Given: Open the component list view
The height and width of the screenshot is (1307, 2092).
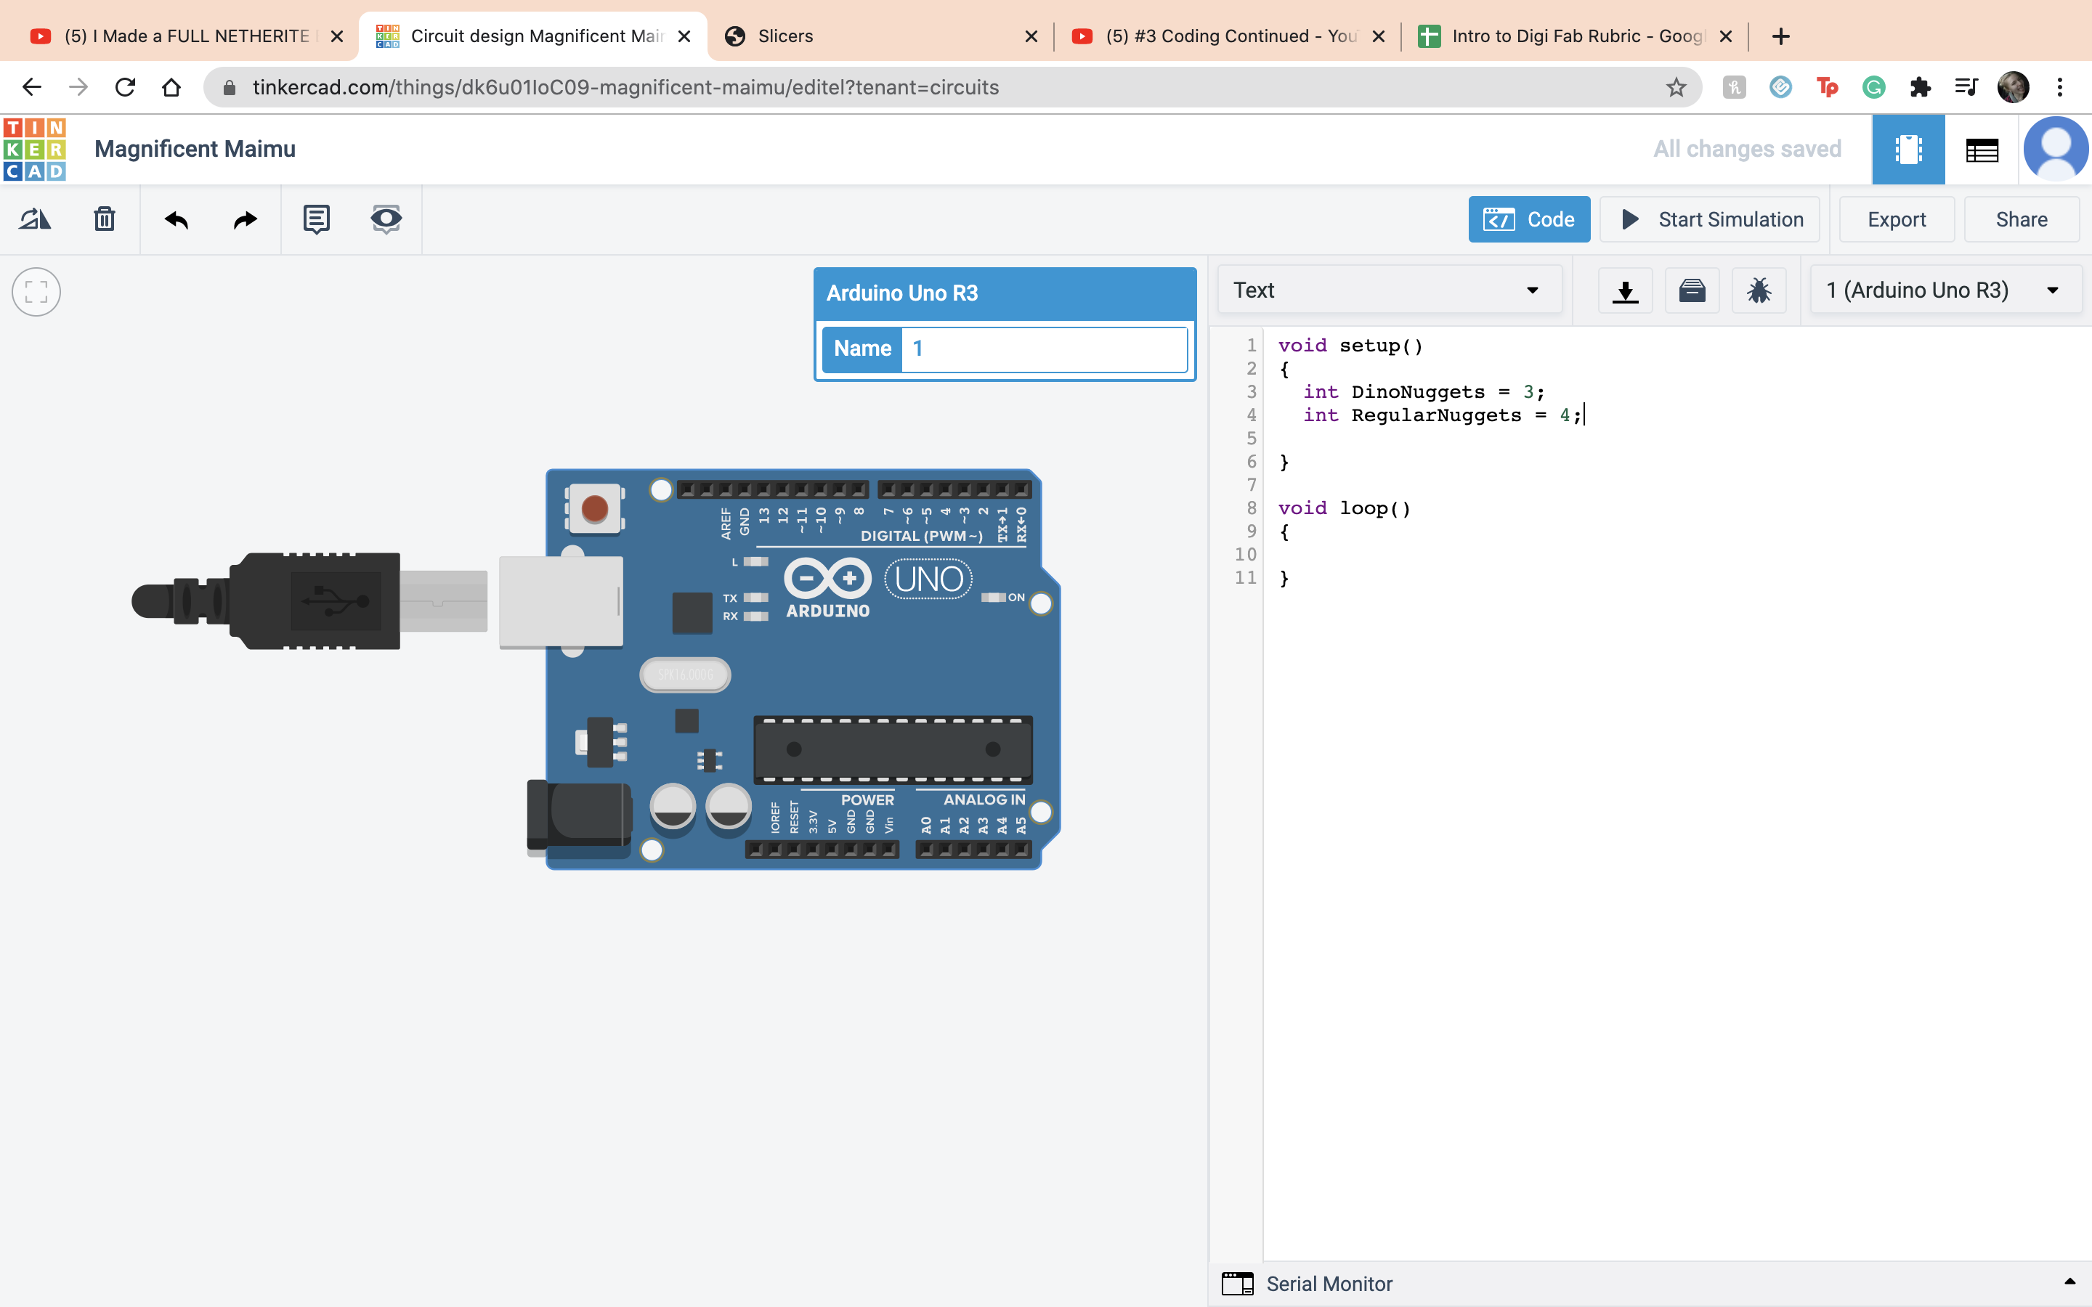Looking at the screenshot, I should tap(1982, 150).
